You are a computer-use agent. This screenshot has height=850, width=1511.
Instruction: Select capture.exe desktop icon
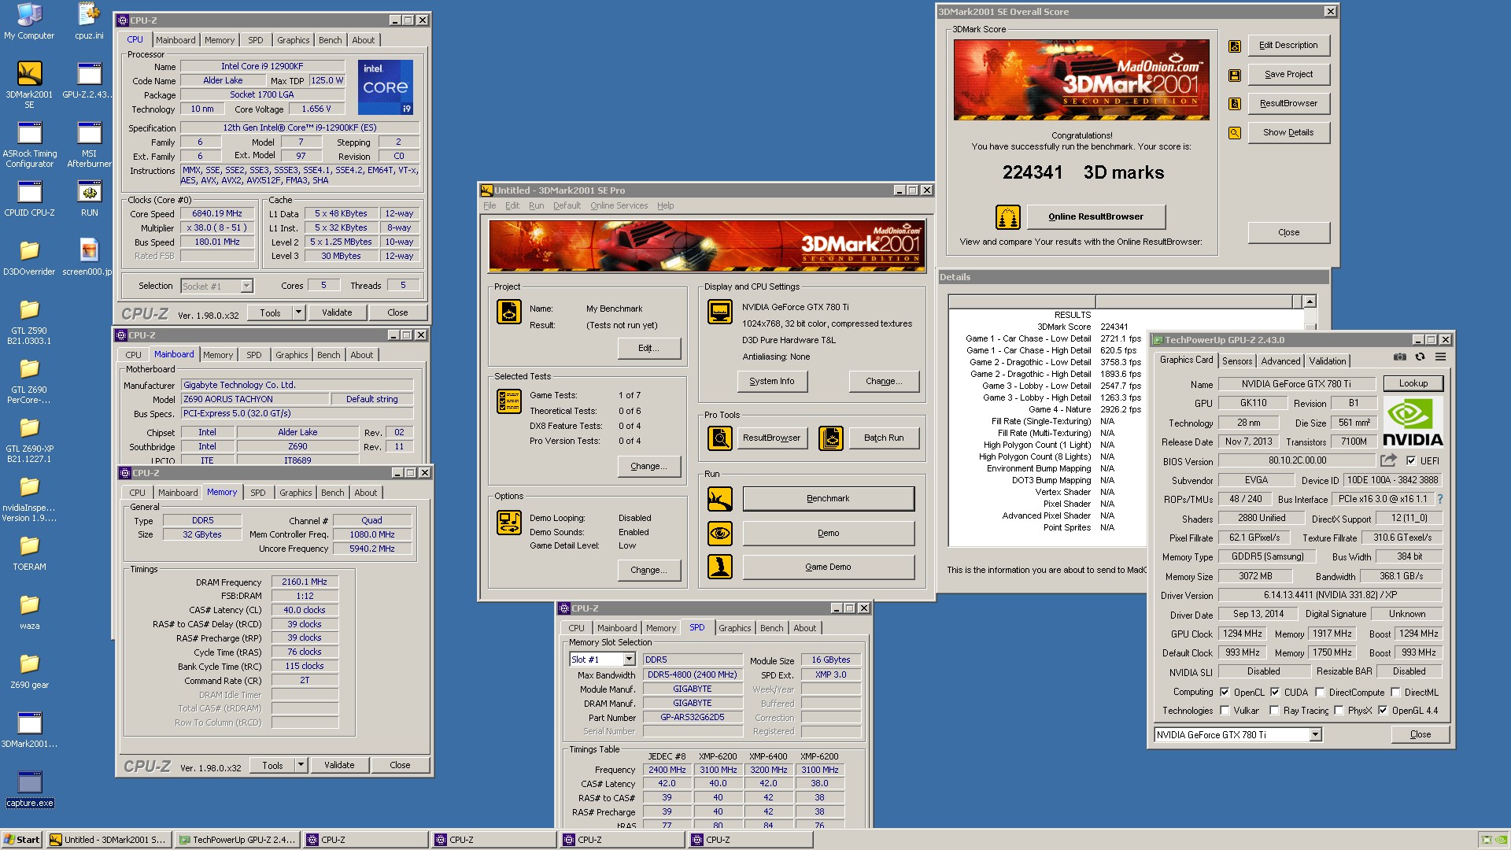pos(29,789)
